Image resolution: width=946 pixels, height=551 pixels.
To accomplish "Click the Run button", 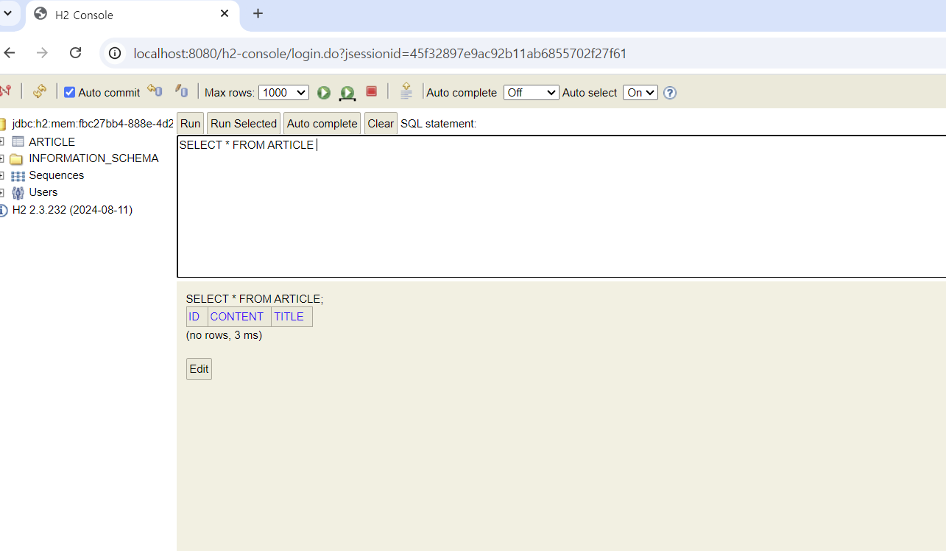I will pyautogui.click(x=190, y=124).
